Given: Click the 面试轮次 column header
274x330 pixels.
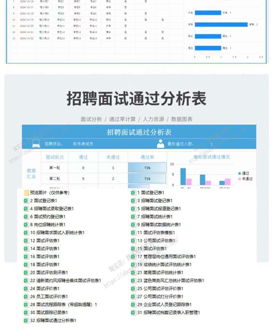Looking at the screenshot, I should tap(55, 157).
